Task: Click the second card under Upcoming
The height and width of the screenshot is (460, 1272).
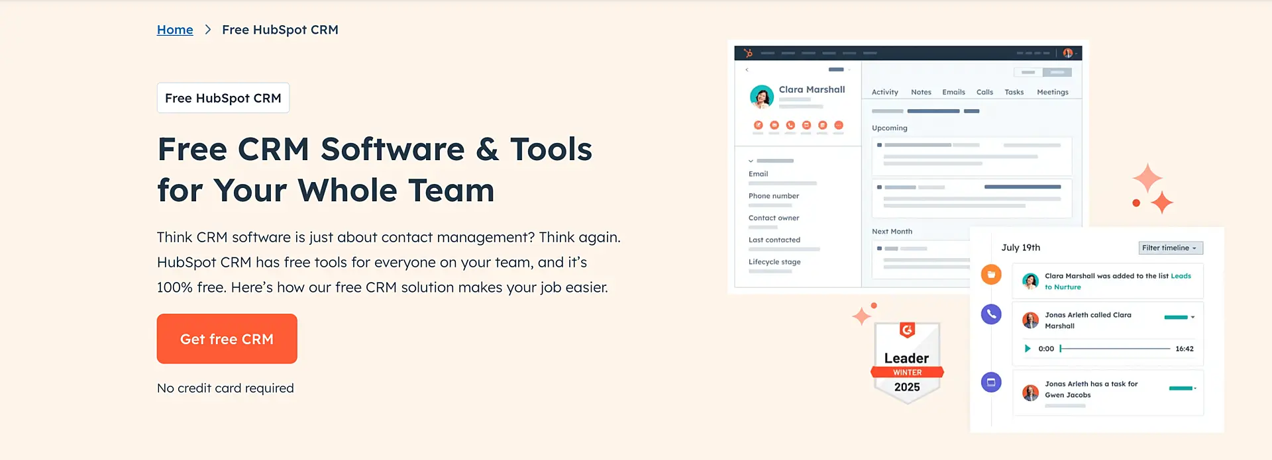Action: click(972, 198)
